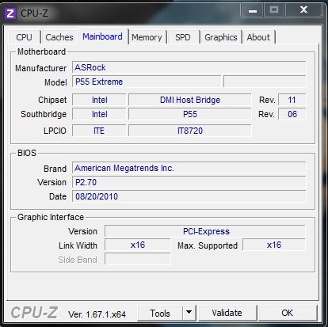Select the ASRock manufacturer field
328x327 pixels.
click(x=189, y=67)
